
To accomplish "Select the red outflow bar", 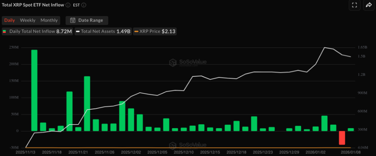I will point(342,138).
